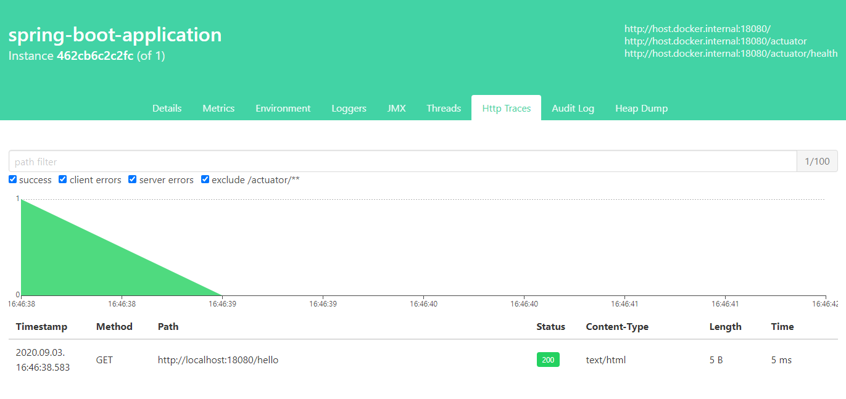Open the host.docker.internal:18080/actuator link

pos(716,41)
